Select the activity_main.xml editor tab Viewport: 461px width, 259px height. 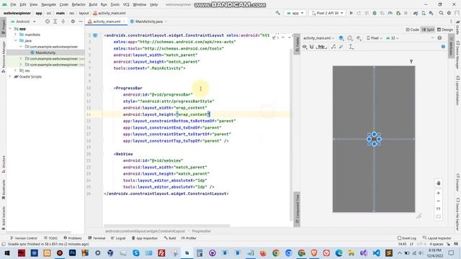(x=107, y=22)
